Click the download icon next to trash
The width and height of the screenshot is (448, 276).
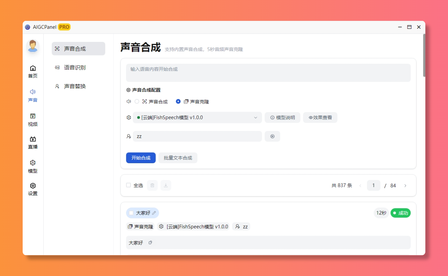pyautogui.click(x=166, y=185)
